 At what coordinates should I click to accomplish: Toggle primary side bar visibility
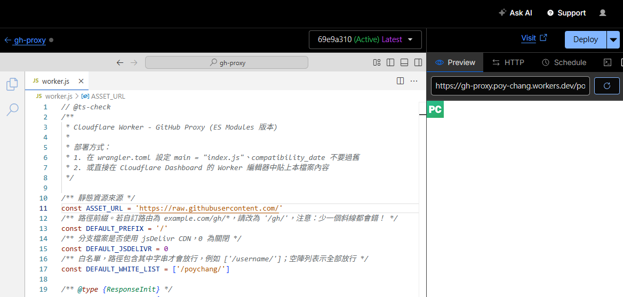[x=390, y=62]
